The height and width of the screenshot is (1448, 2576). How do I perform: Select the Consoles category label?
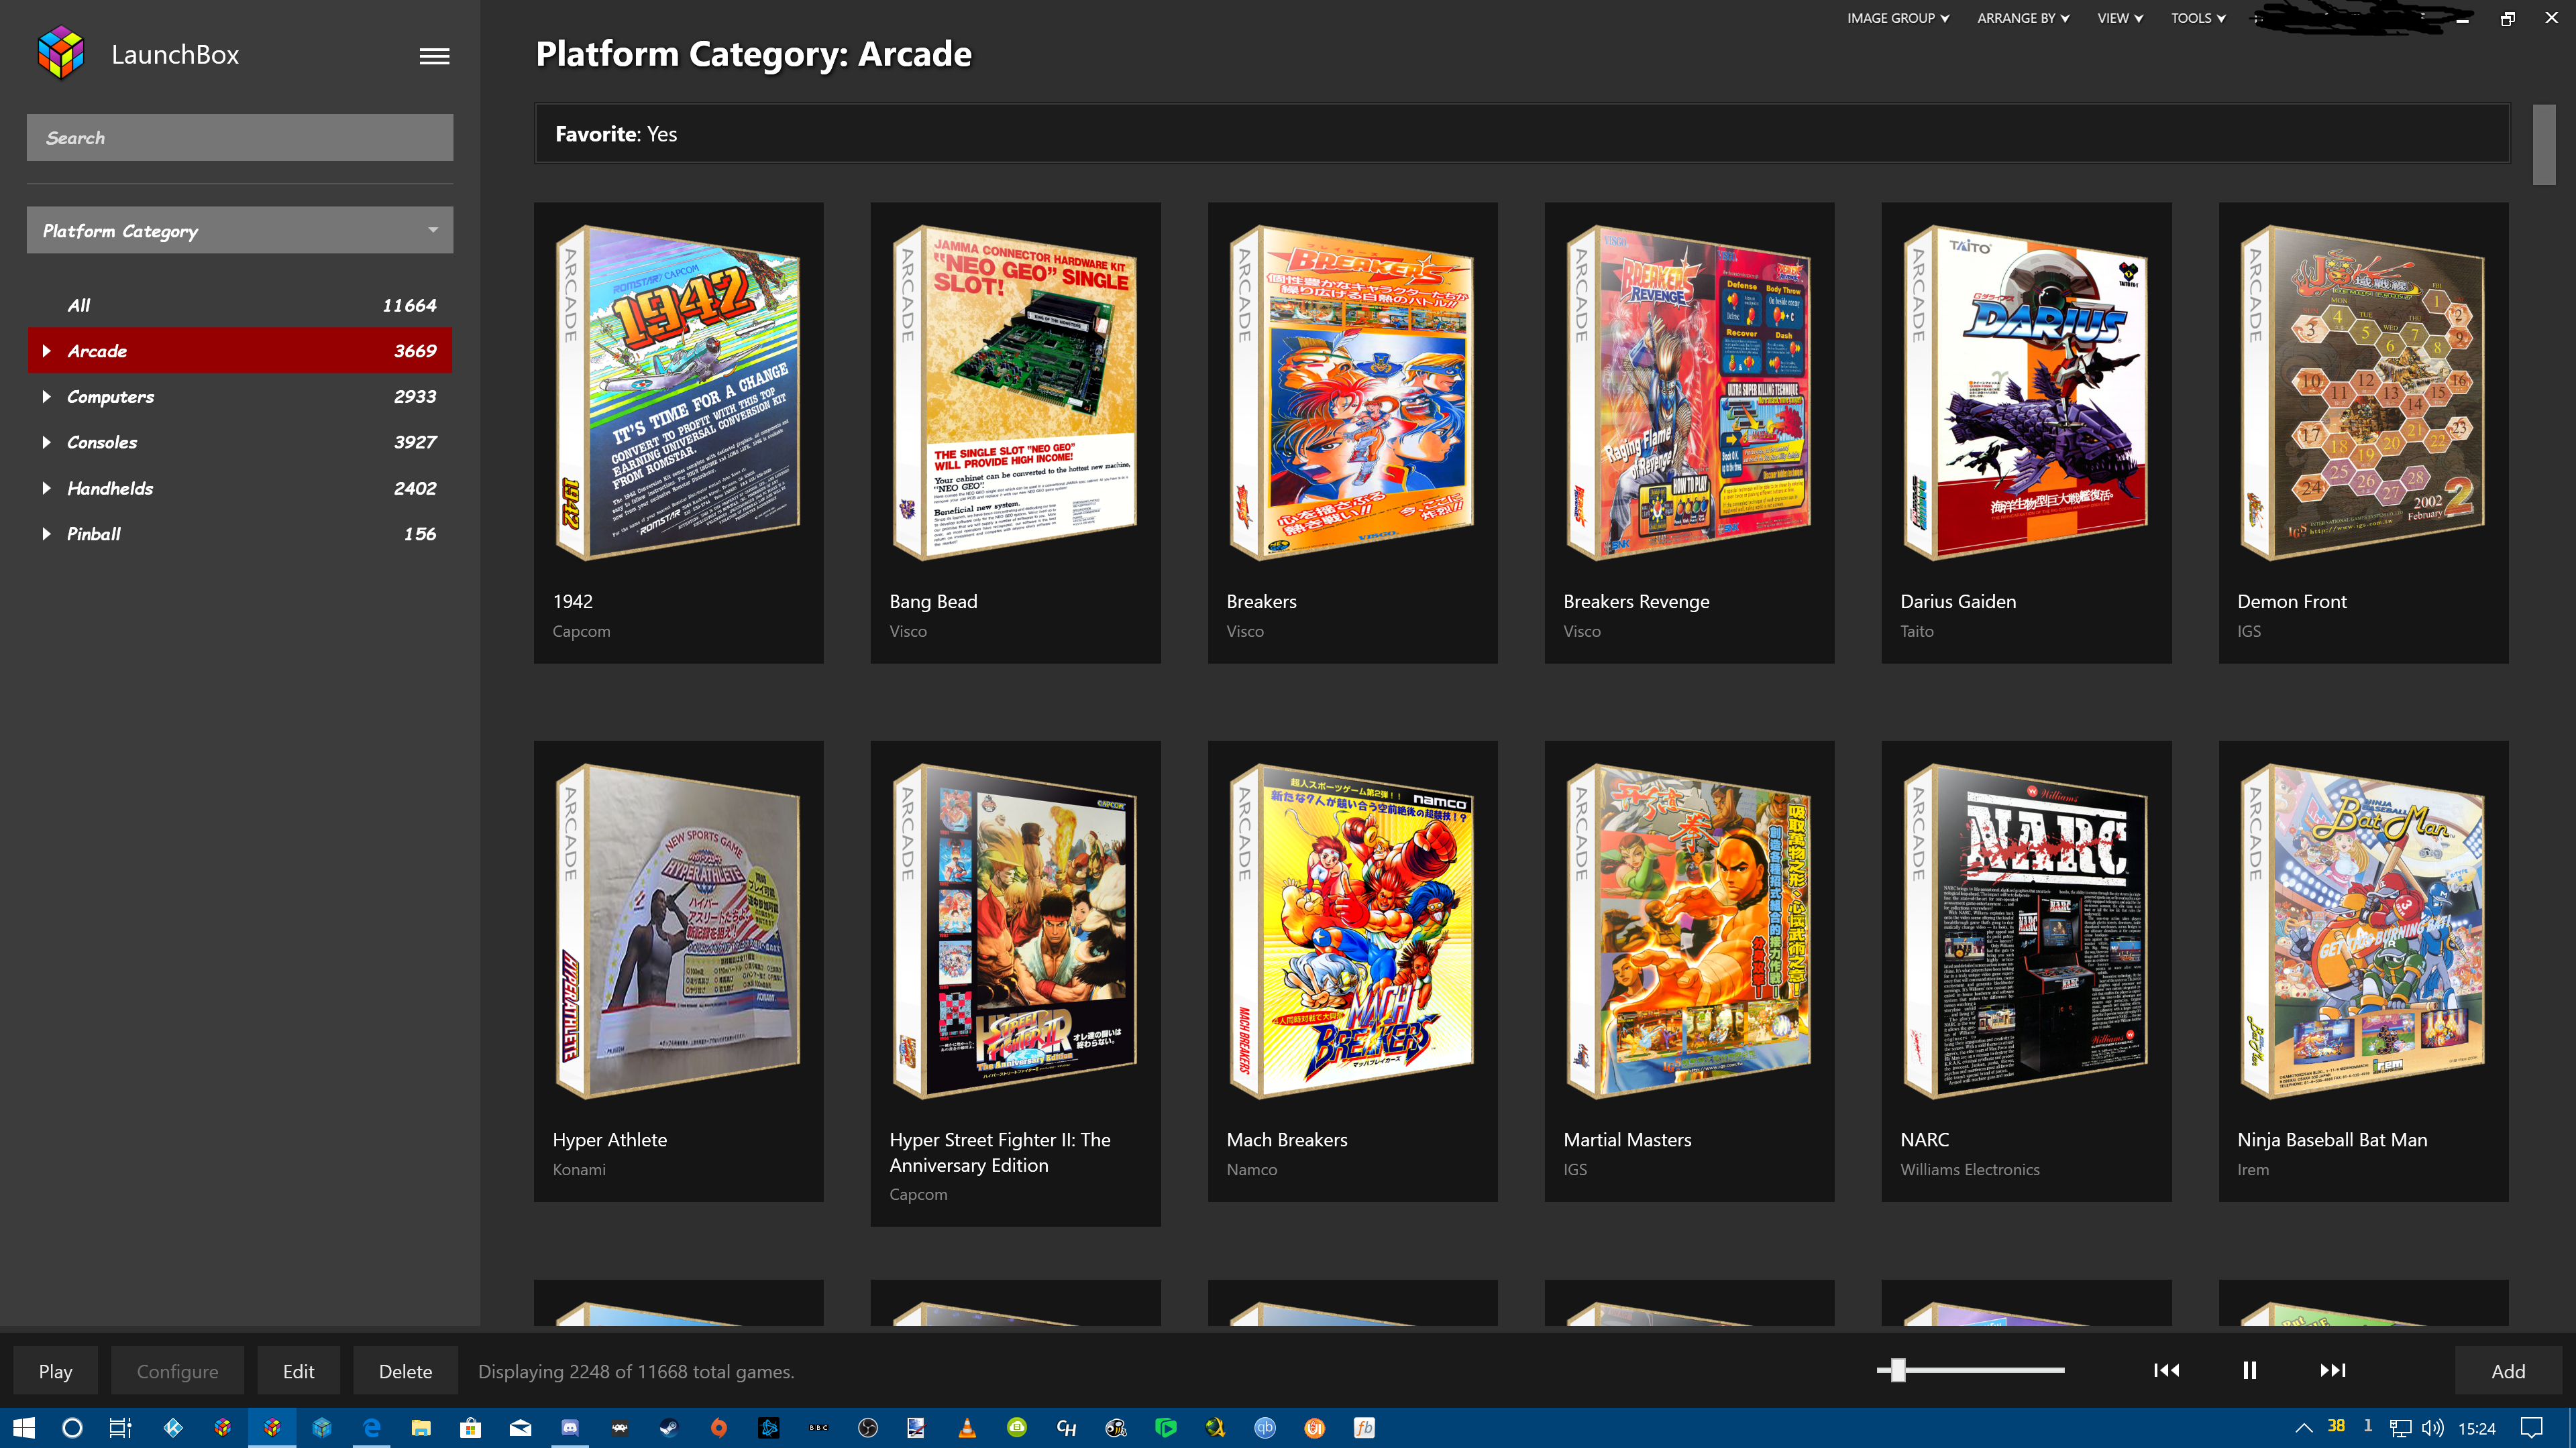tap(102, 442)
